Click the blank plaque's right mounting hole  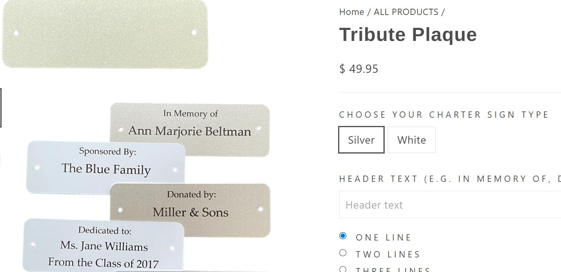click(194, 33)
